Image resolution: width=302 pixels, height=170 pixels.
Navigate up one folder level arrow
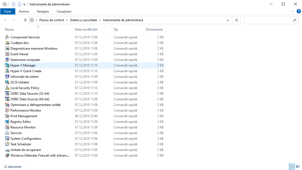coord(25,20)
